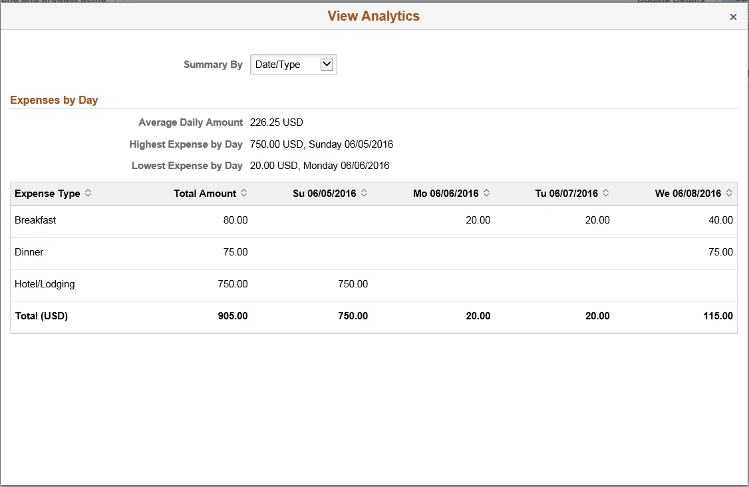Sort the Total Amount column
Image resolution: width=749 pixels, height=487 pixels.
click(245, 194)
